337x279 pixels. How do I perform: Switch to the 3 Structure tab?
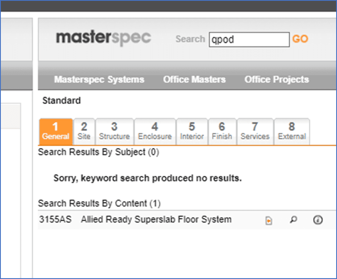pos(114,131)
